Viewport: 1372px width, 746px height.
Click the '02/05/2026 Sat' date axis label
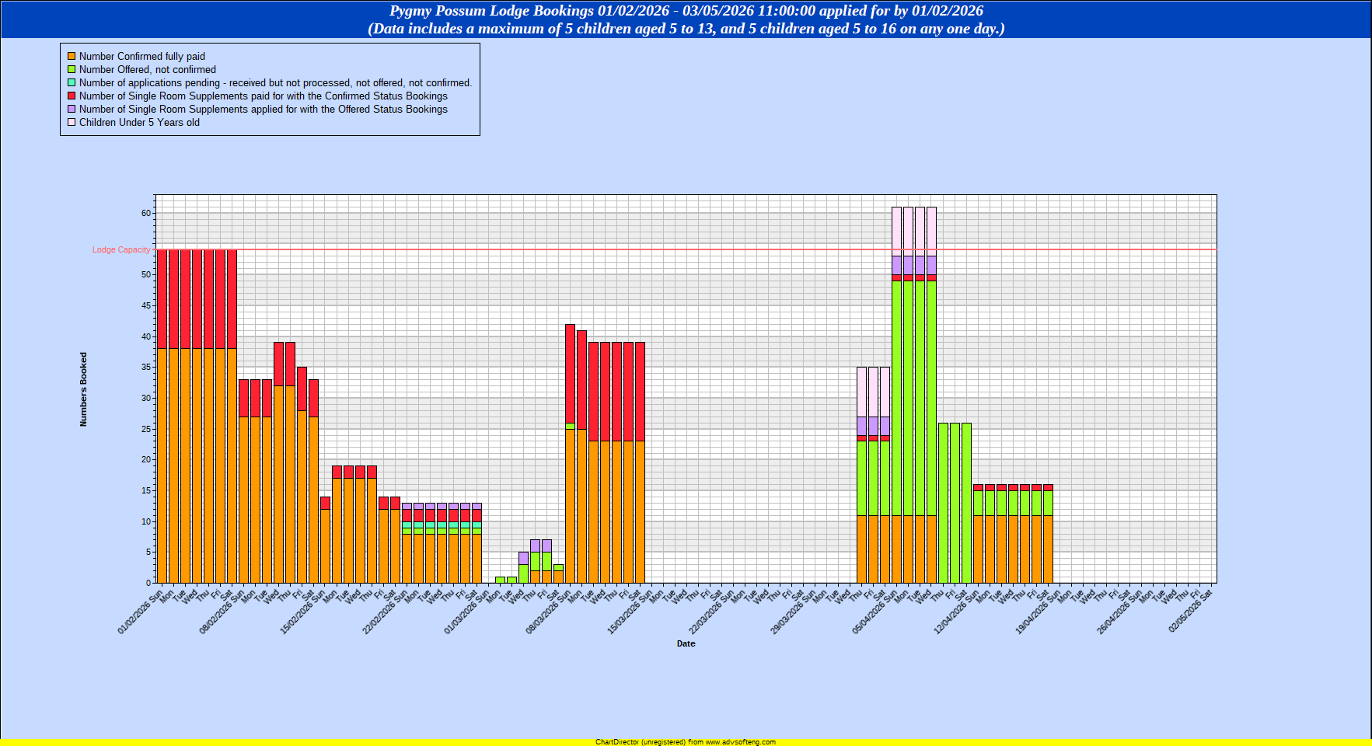1190,611
